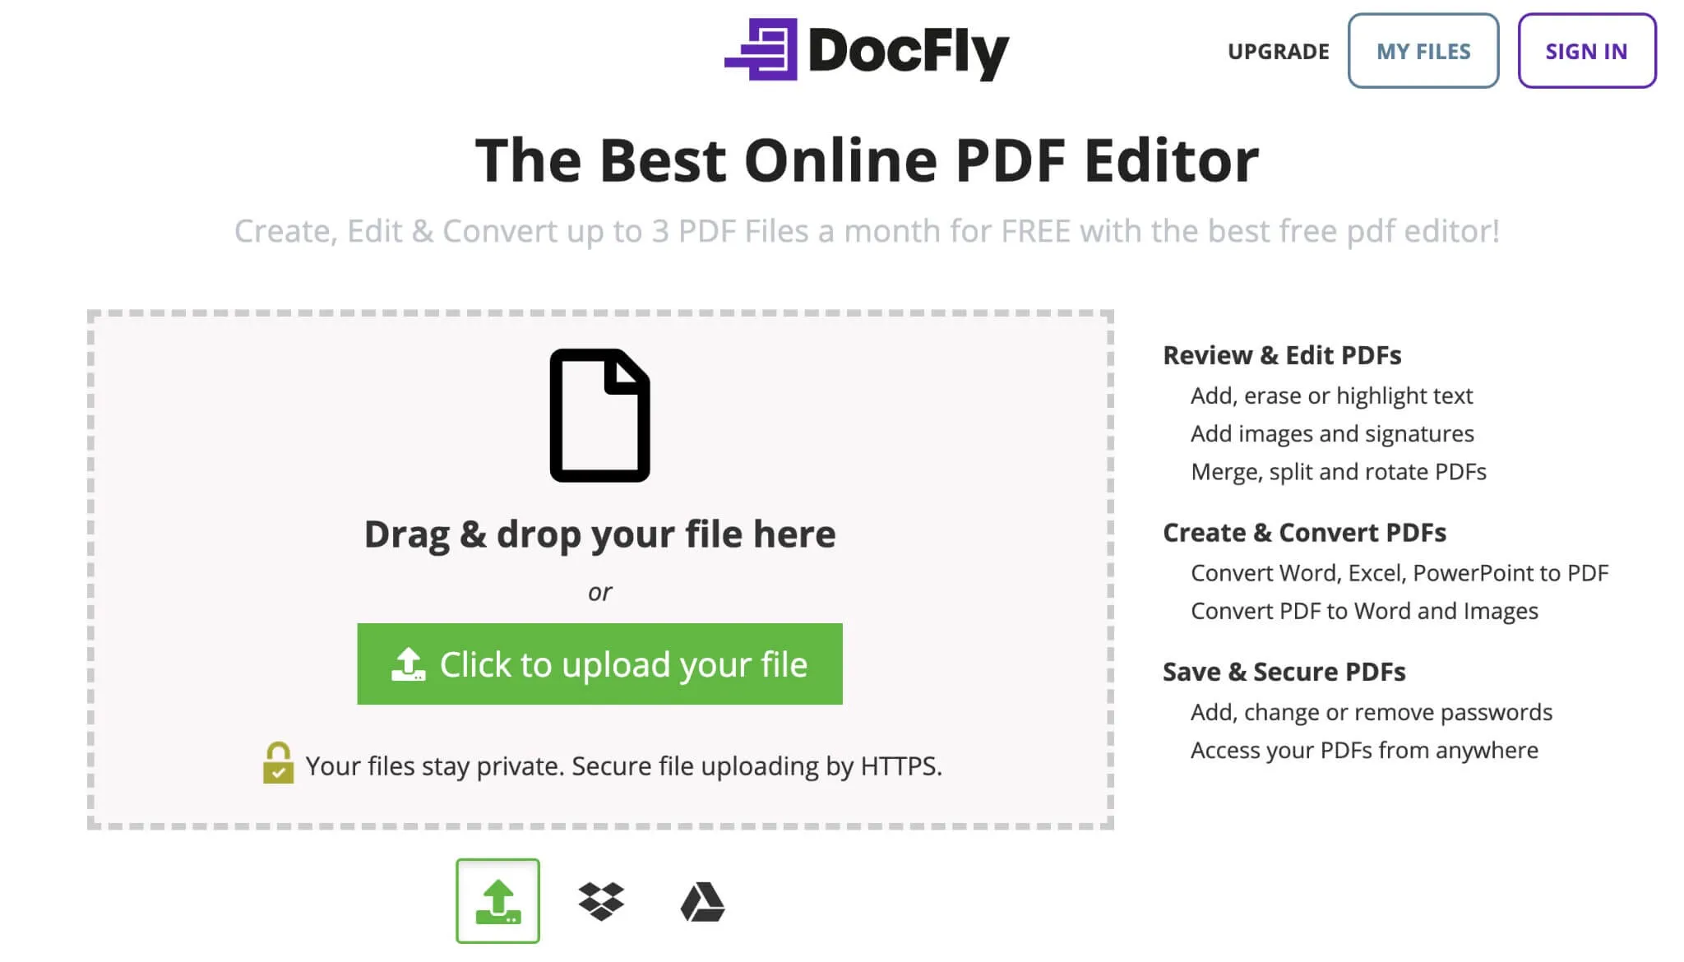Toggle file privacy HTTPS secure upload
Viewport: 1684px width, 962px height.
tap(274, 763)
